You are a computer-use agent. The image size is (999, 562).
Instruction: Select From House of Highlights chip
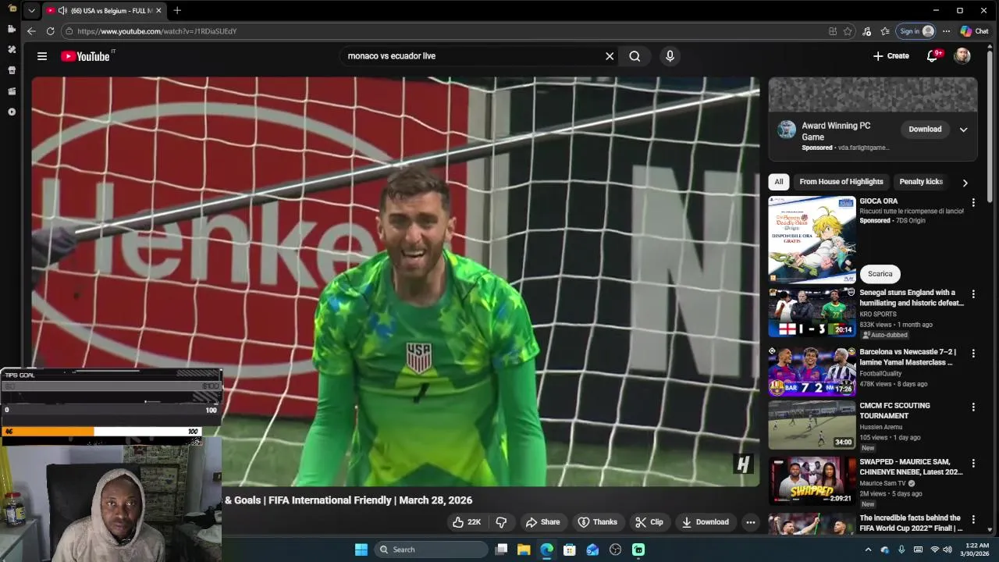pos(841,182)
